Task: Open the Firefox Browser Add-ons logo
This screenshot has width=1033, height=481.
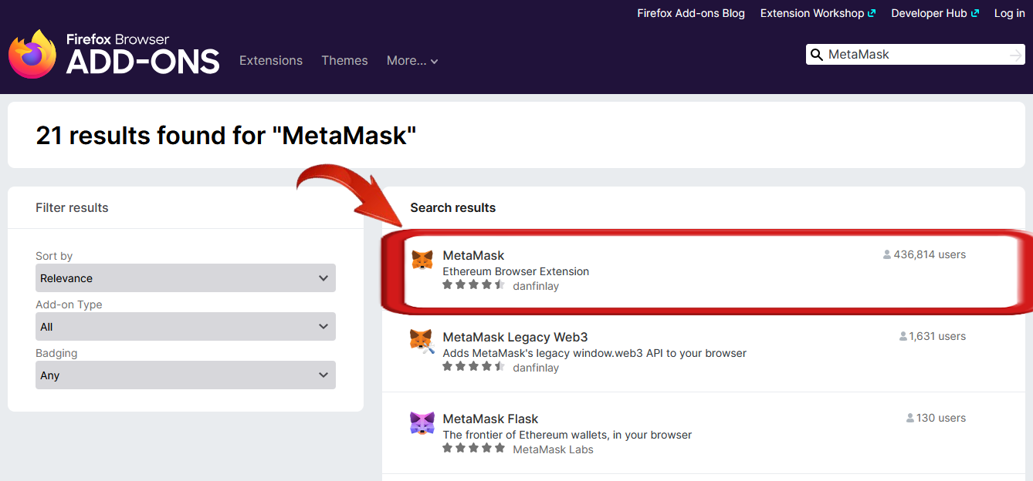Action: click(114, 53)
